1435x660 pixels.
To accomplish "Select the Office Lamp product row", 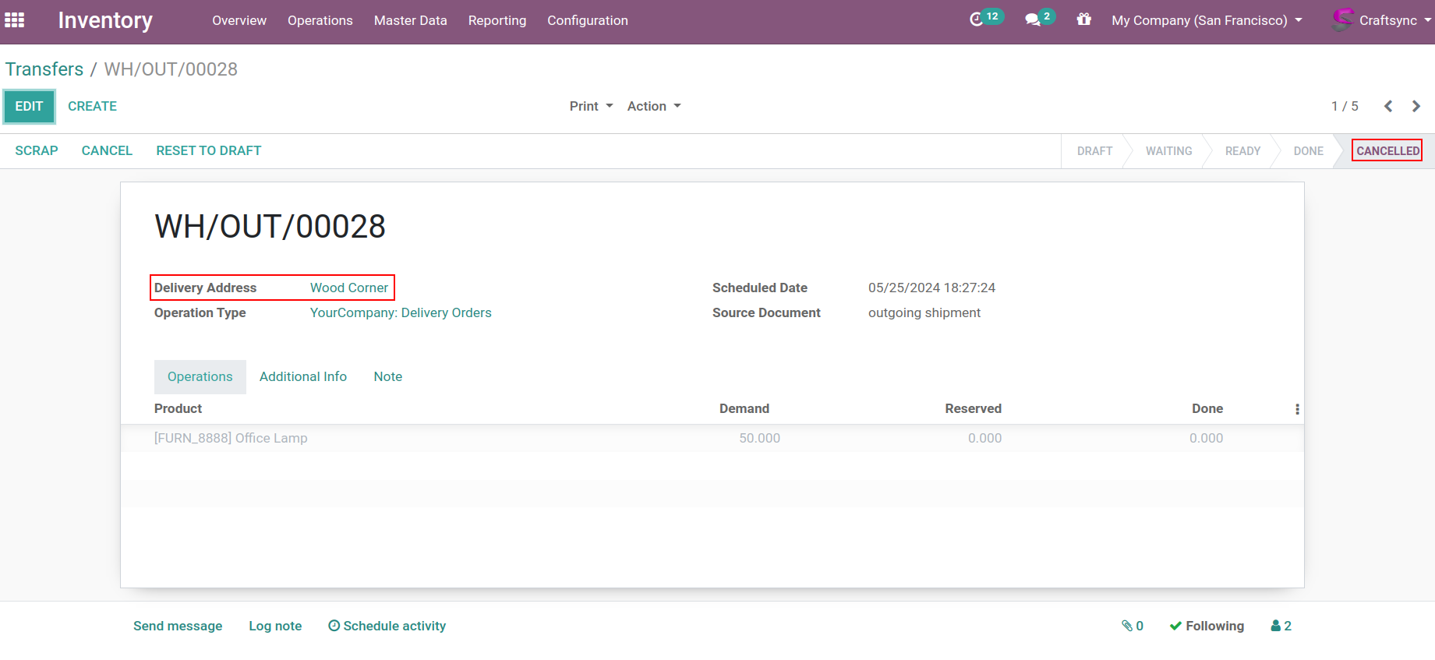I will click(x=231, y=438).
